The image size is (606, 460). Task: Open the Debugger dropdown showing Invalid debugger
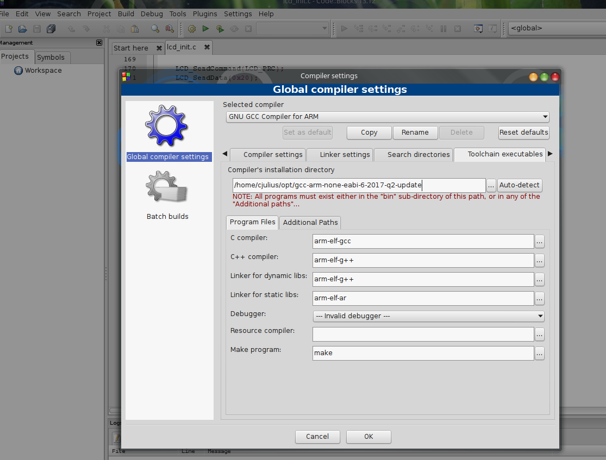click(428, 316)
